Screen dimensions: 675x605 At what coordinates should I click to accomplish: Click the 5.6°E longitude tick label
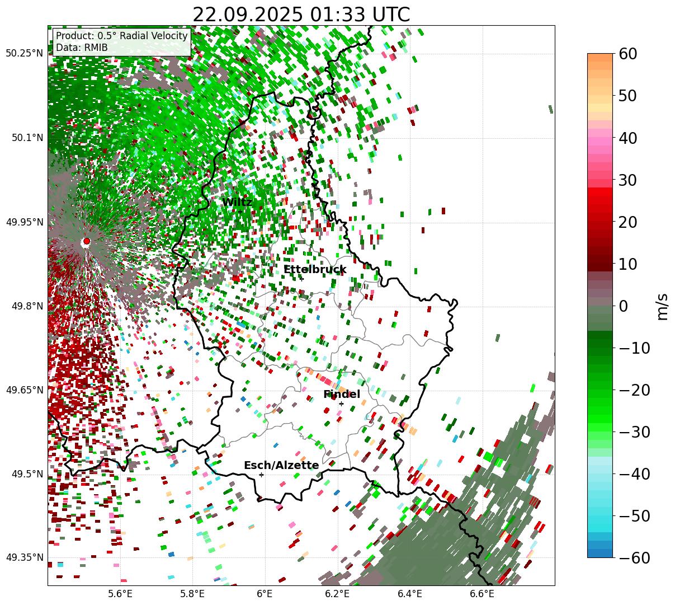pos(120,594)
